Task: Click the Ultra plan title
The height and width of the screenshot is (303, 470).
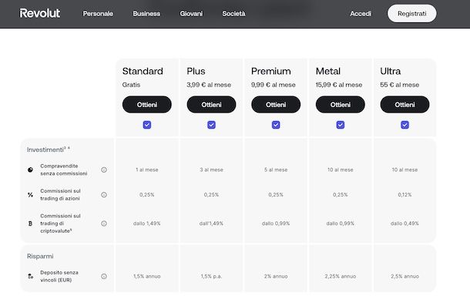Action: click(x=391, y=71)
